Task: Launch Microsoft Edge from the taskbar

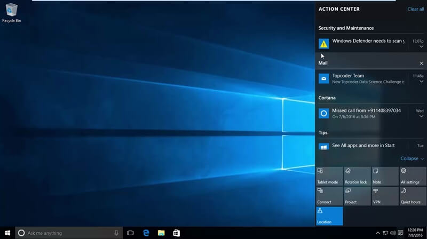Action: 146,233
